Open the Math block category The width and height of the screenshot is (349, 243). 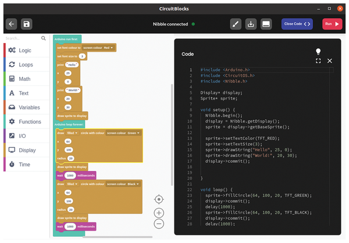27,79
